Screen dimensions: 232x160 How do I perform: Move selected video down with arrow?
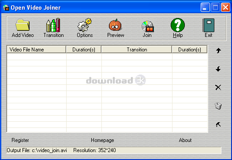(x=218, y=69)
